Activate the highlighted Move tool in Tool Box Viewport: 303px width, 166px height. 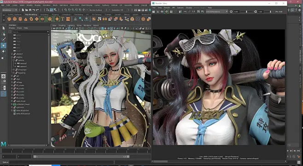point(4,46)
